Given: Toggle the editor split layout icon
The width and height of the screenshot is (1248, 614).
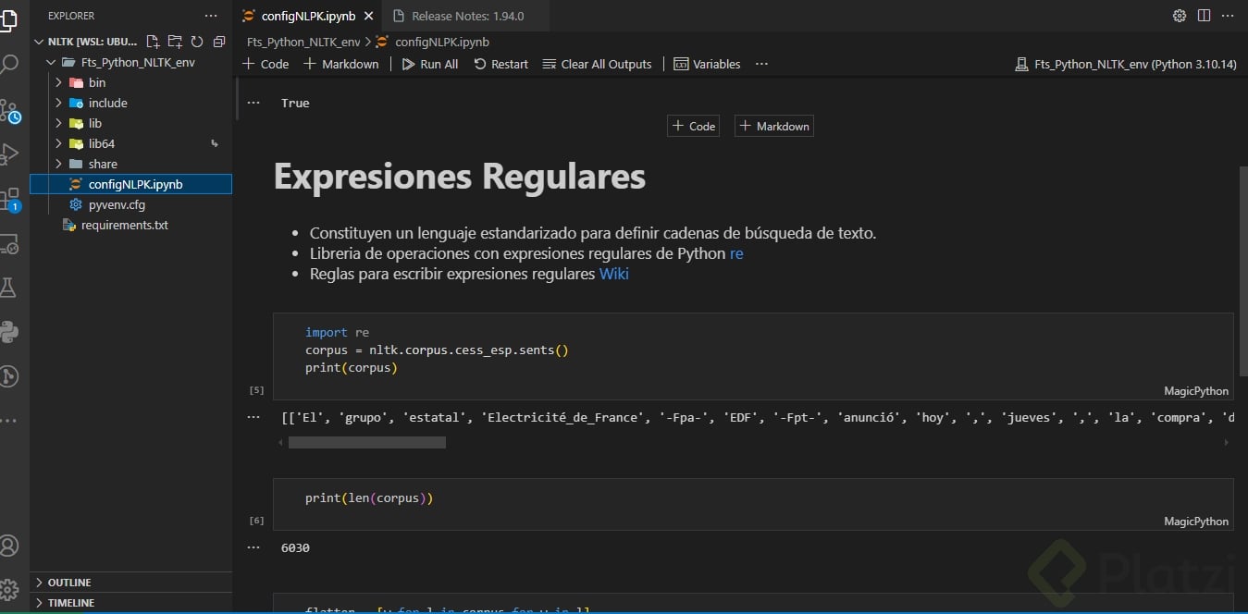Looking at the screenshot, I should [1204, 16].
